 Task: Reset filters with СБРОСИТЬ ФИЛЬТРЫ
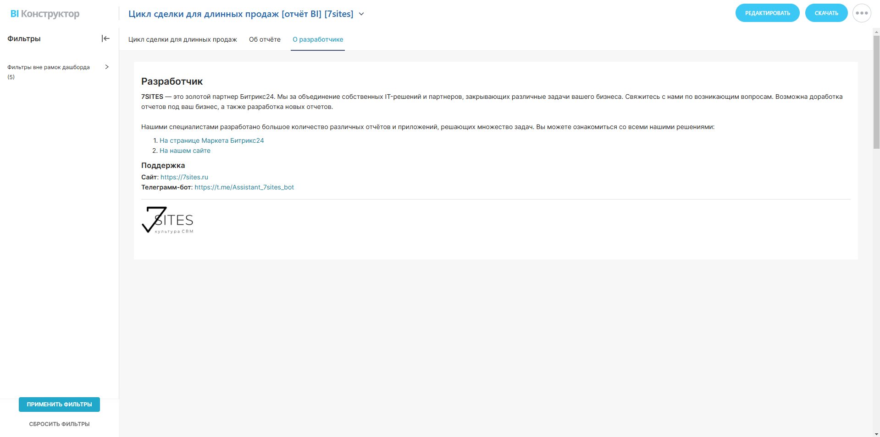tap(59, 424)
